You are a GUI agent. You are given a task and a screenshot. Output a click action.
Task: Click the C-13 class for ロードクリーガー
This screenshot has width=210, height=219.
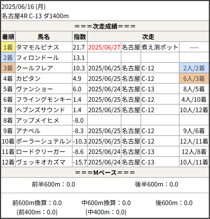point(148,152)
